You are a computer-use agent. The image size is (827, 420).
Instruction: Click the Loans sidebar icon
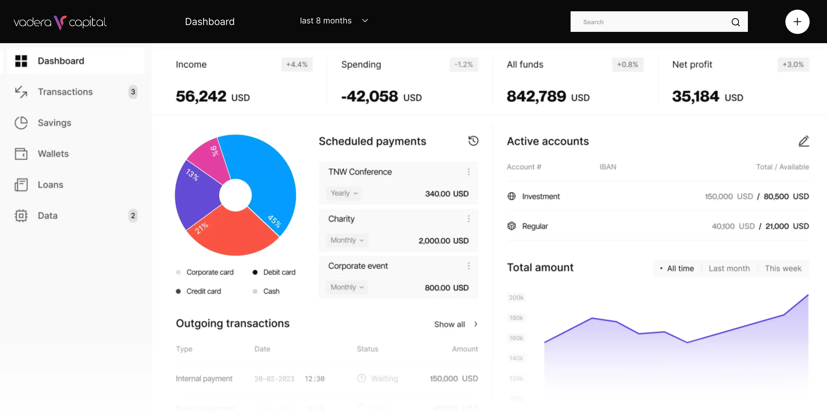click(21, 185)
